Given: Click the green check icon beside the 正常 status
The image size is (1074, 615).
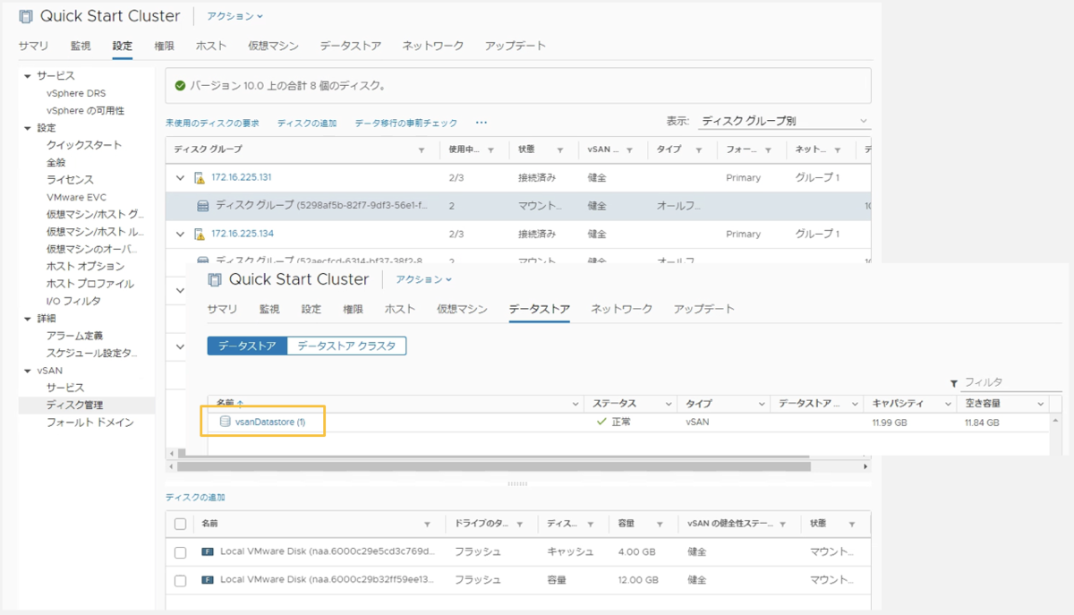Looking at the screenshot, I should coord(601,422).
